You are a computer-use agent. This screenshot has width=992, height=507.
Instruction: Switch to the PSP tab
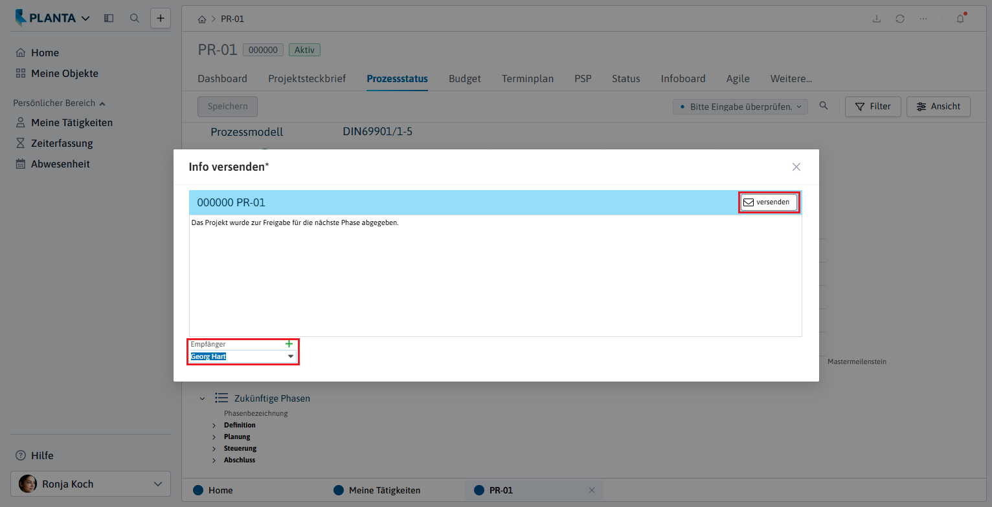583,79
